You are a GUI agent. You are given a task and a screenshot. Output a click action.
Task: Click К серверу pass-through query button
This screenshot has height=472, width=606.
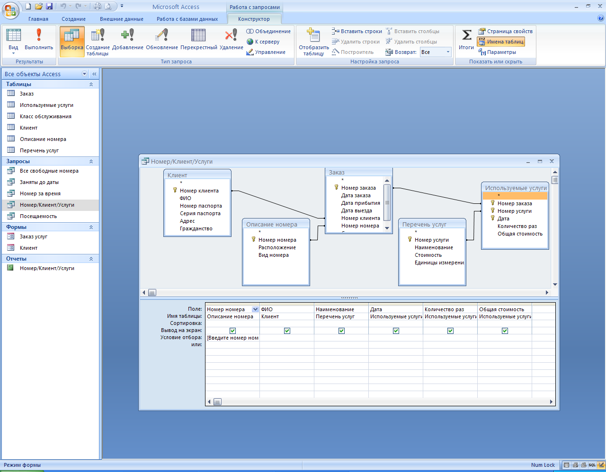[x=263, y=42]
